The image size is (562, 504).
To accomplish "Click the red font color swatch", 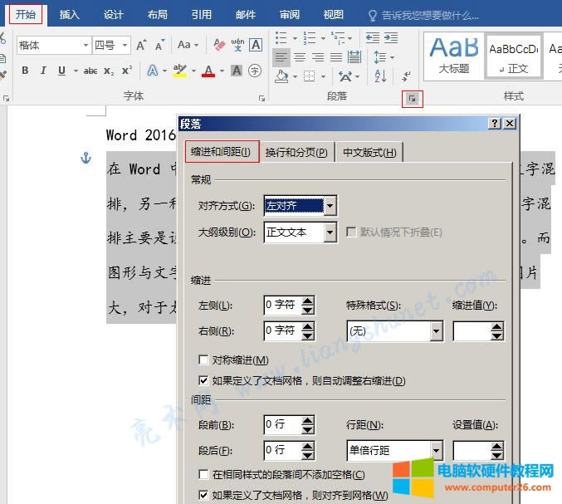I will pos(208,71).
